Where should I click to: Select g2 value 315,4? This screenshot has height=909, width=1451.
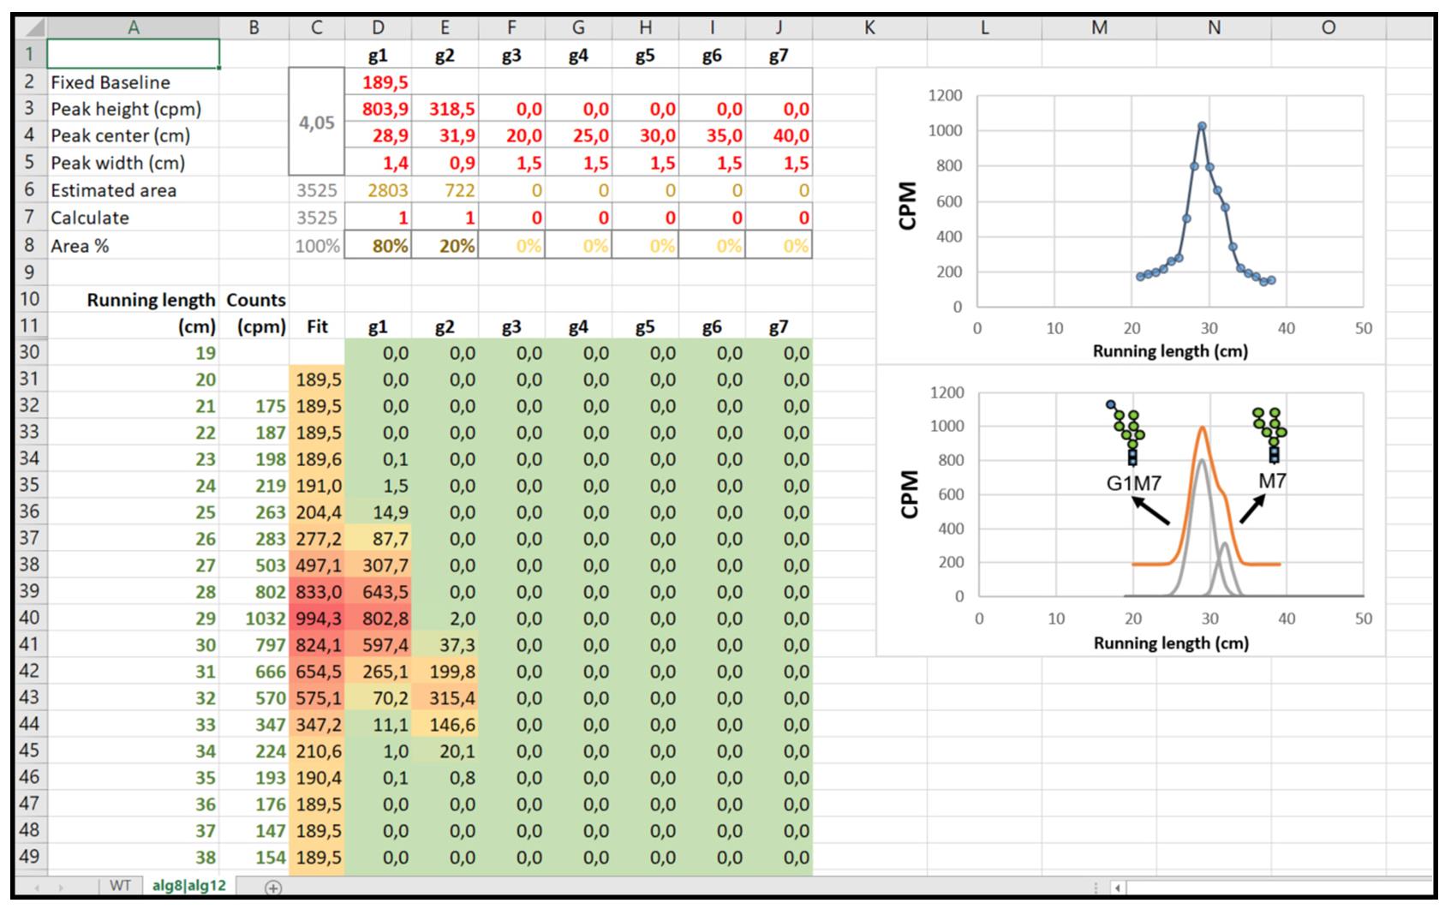[445, 697]
